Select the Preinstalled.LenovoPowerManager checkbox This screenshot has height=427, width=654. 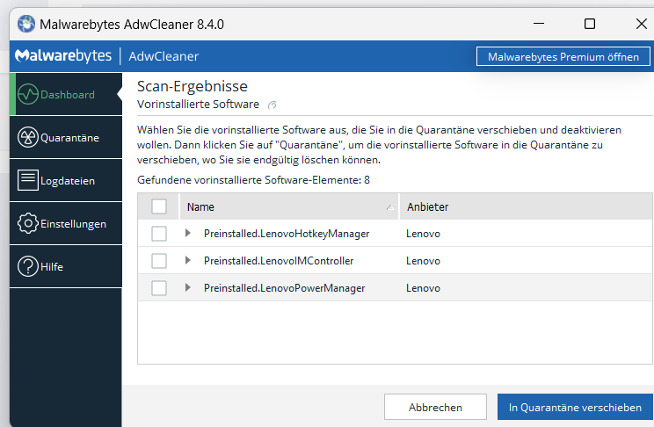[159, 288]
